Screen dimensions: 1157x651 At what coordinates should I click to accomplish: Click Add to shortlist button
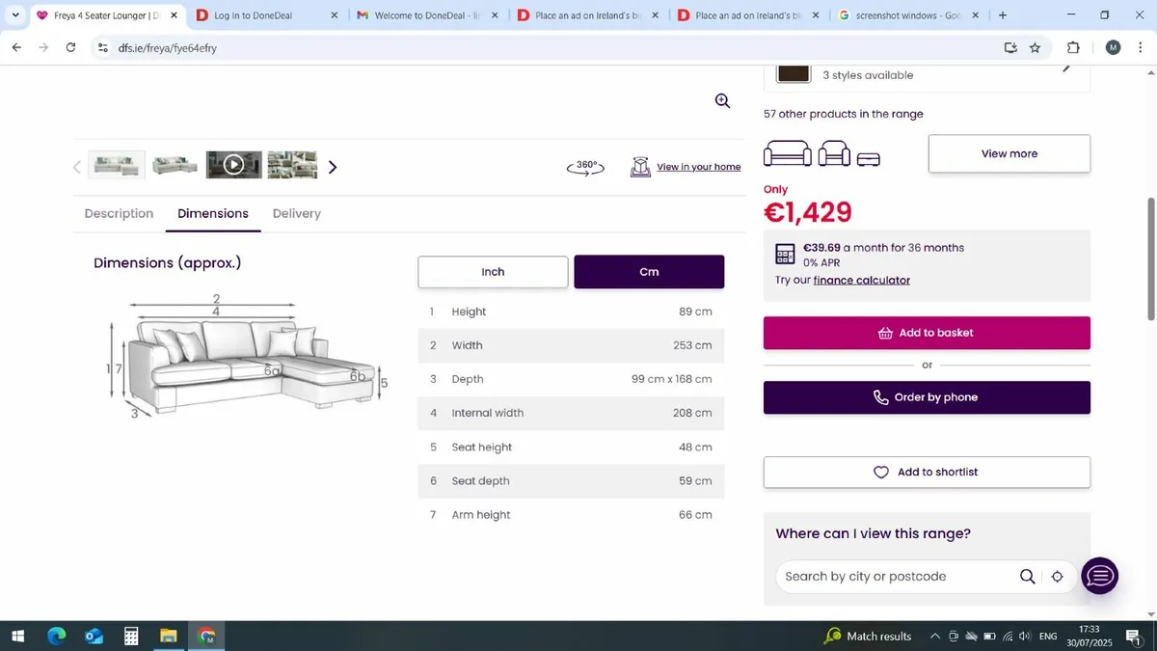point(927,473)
